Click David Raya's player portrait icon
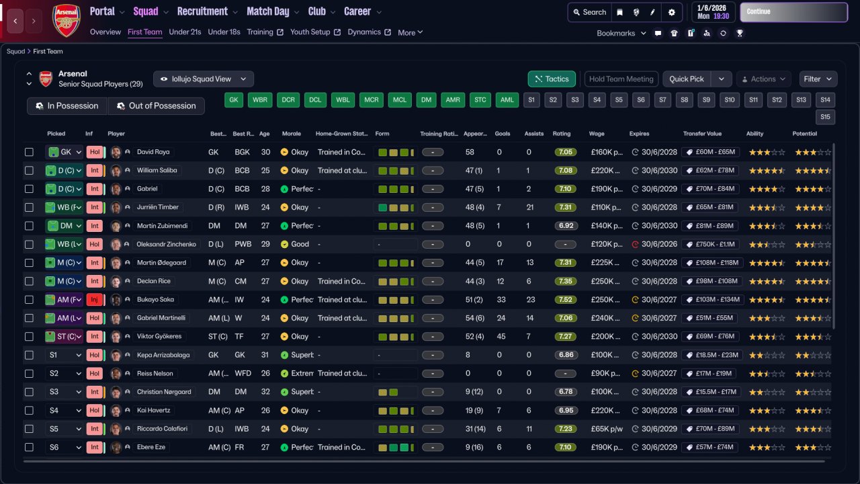The image size is (860, 484). coord(116,152)
